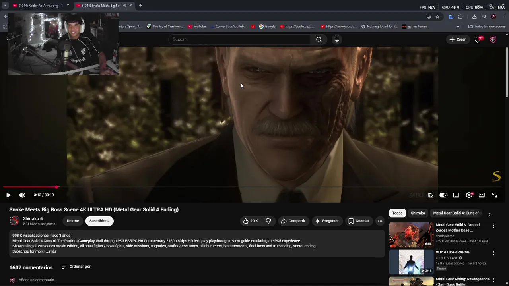Open the player settings gear
This screenshot has height=286, width=509.
469,195
